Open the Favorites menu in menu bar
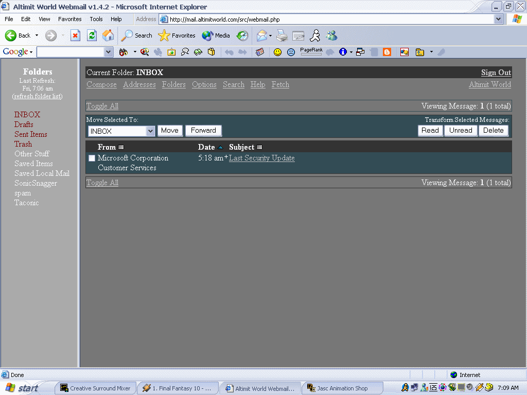This screenshot has height=395, width=527. click(69, 19)
